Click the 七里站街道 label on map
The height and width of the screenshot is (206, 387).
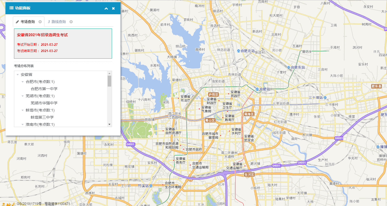tap(281, 103)
